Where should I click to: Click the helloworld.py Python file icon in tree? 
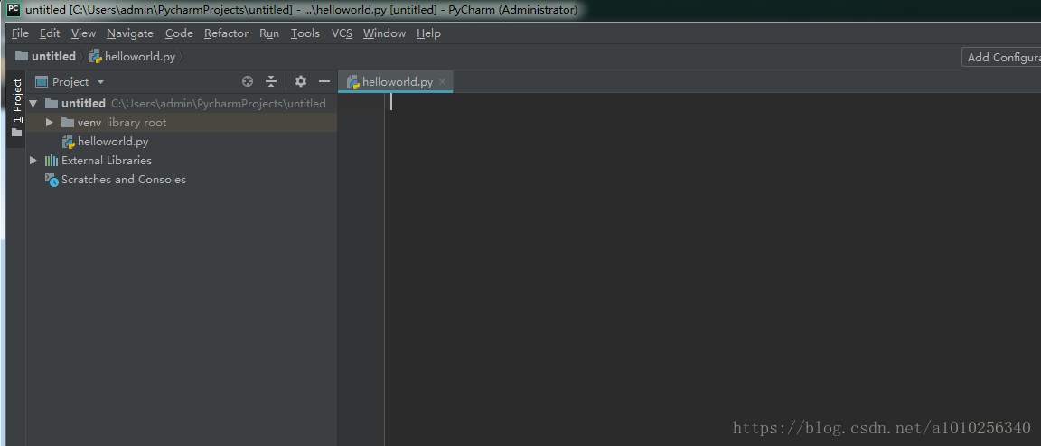pyautogui.click(x=68, y=142)
